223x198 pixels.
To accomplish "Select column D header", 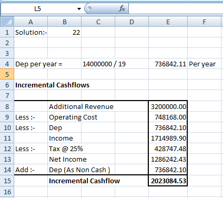I will [132, 22].
